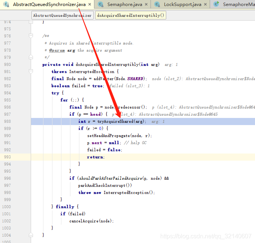255x243 pixels.
Task: Click setHeadAndPropagate(node, r) on line 990
Action: pos(119,136)
